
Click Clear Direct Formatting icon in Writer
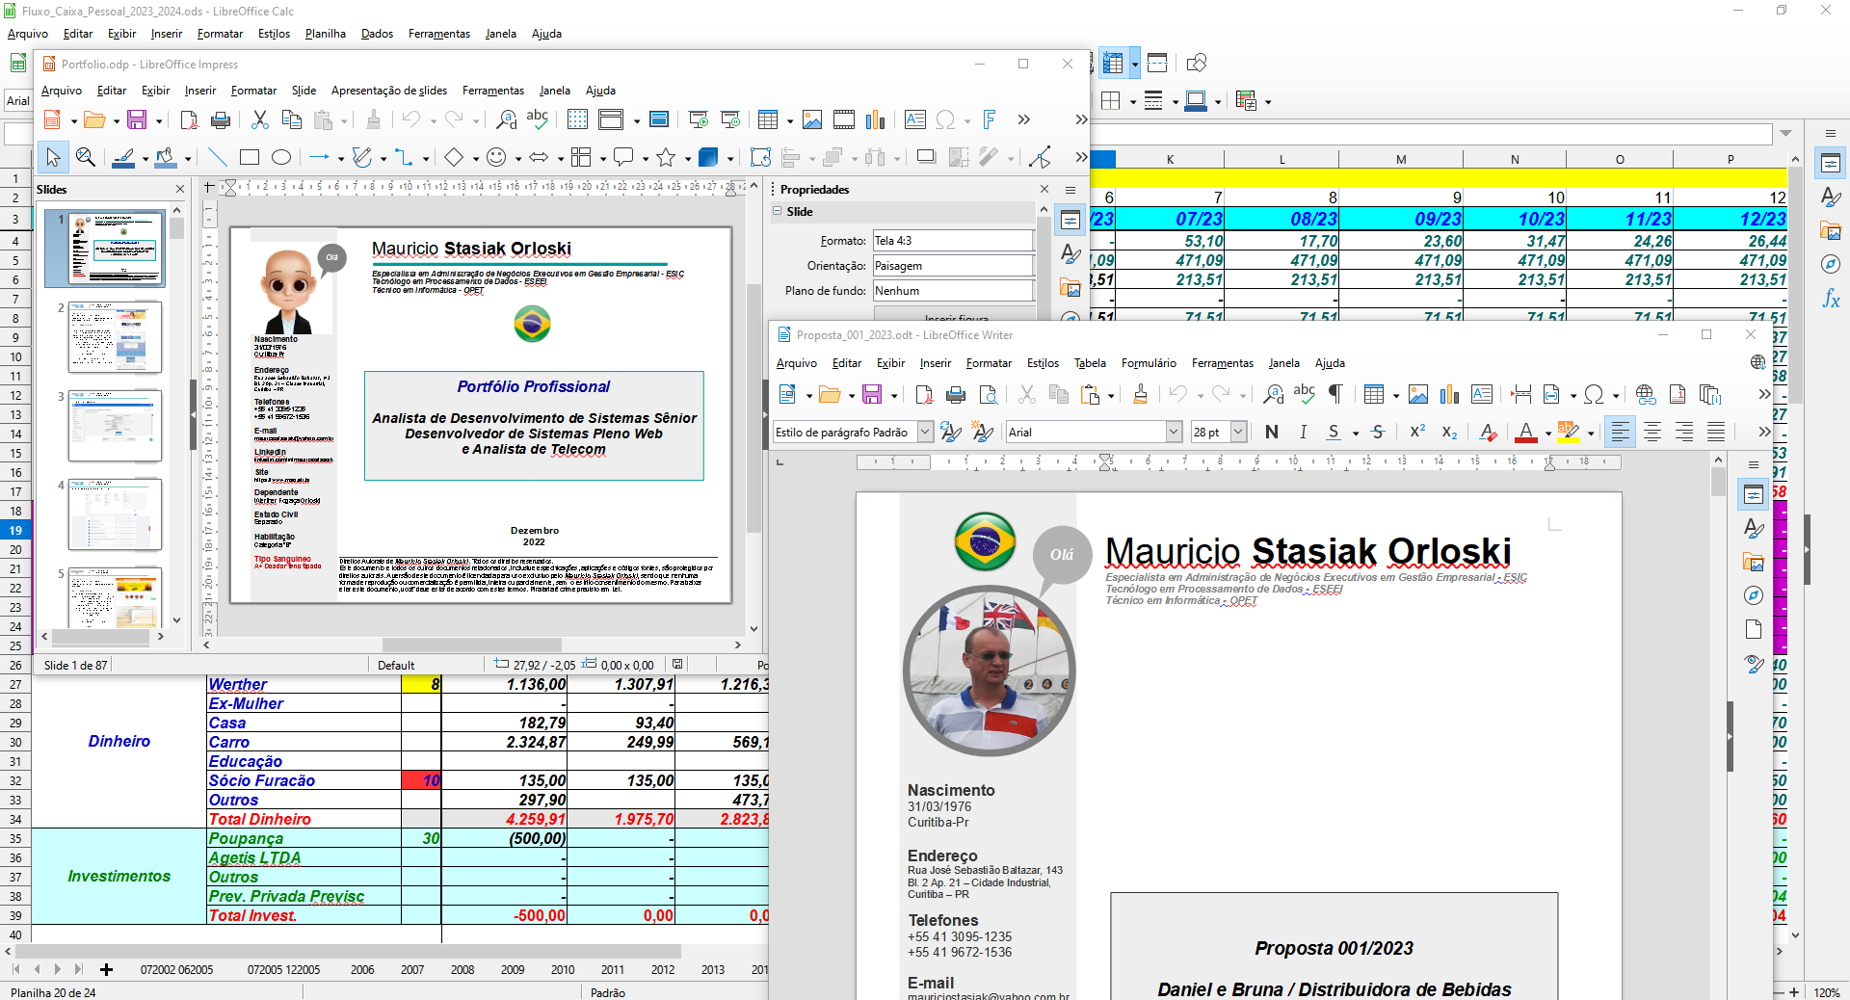coord(1488,433)
